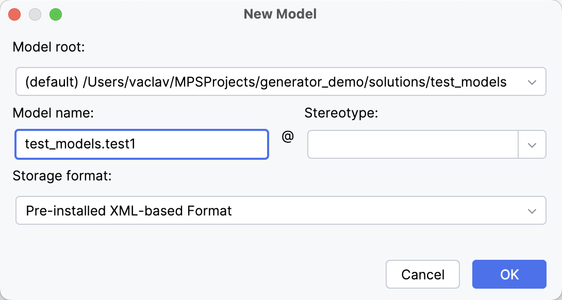Screen dimensions: 562x300
Task: Expand the Storage format chevron arrow
Action: (532, 210)
